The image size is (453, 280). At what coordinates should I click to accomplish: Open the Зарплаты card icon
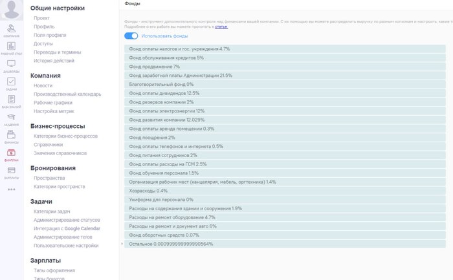coord(11,170)
